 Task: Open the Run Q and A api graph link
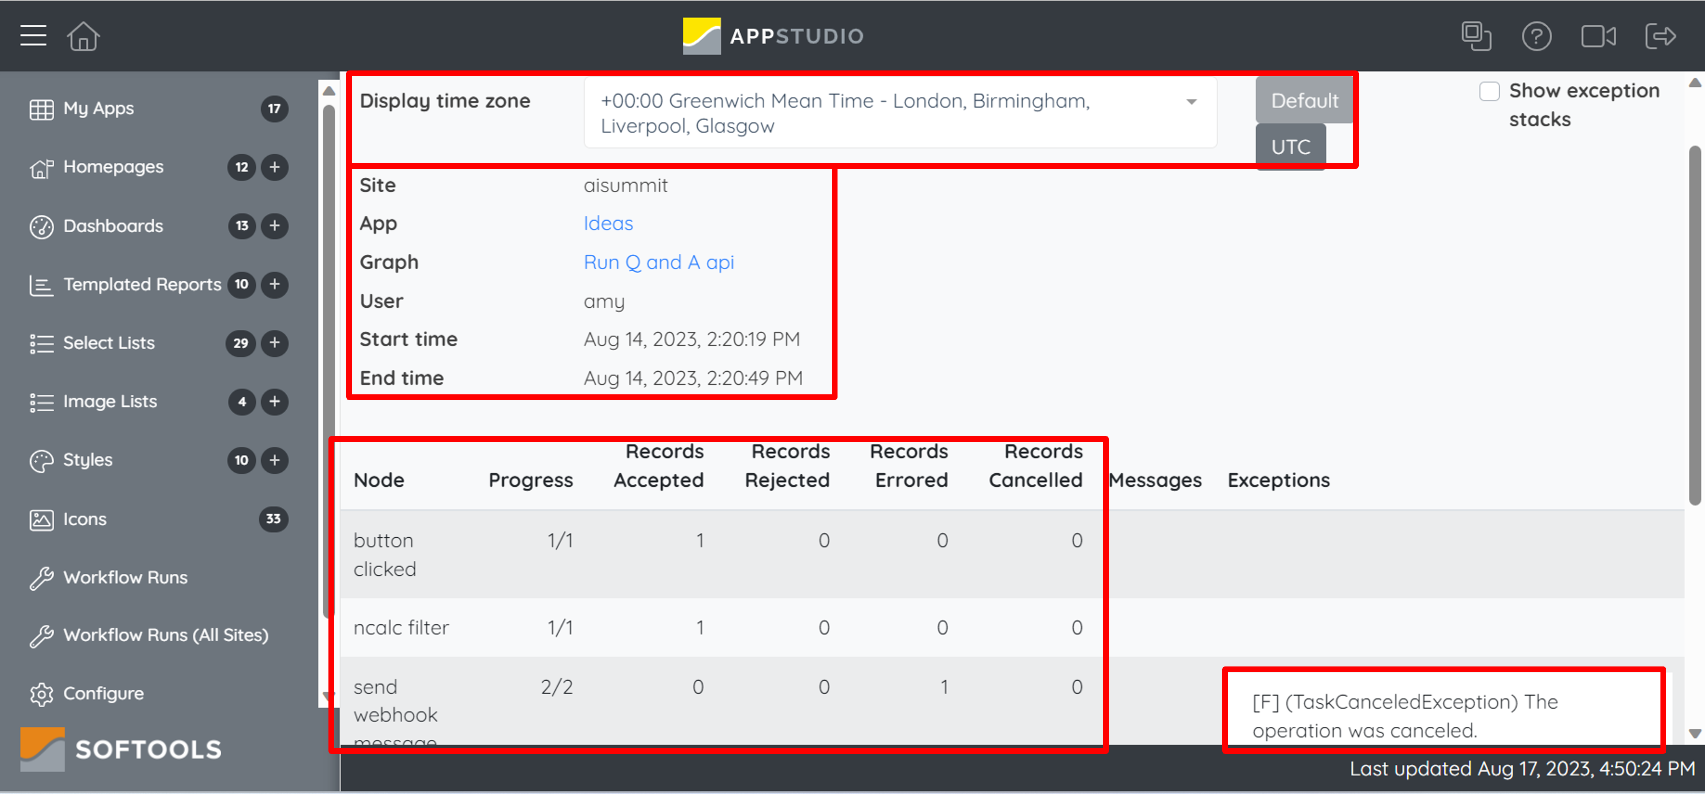coord(659,262)
